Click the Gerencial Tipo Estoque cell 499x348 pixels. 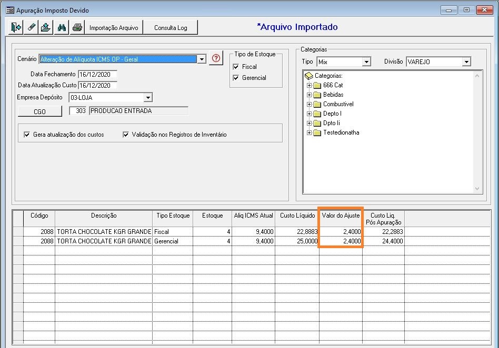(x=173, y=241)
